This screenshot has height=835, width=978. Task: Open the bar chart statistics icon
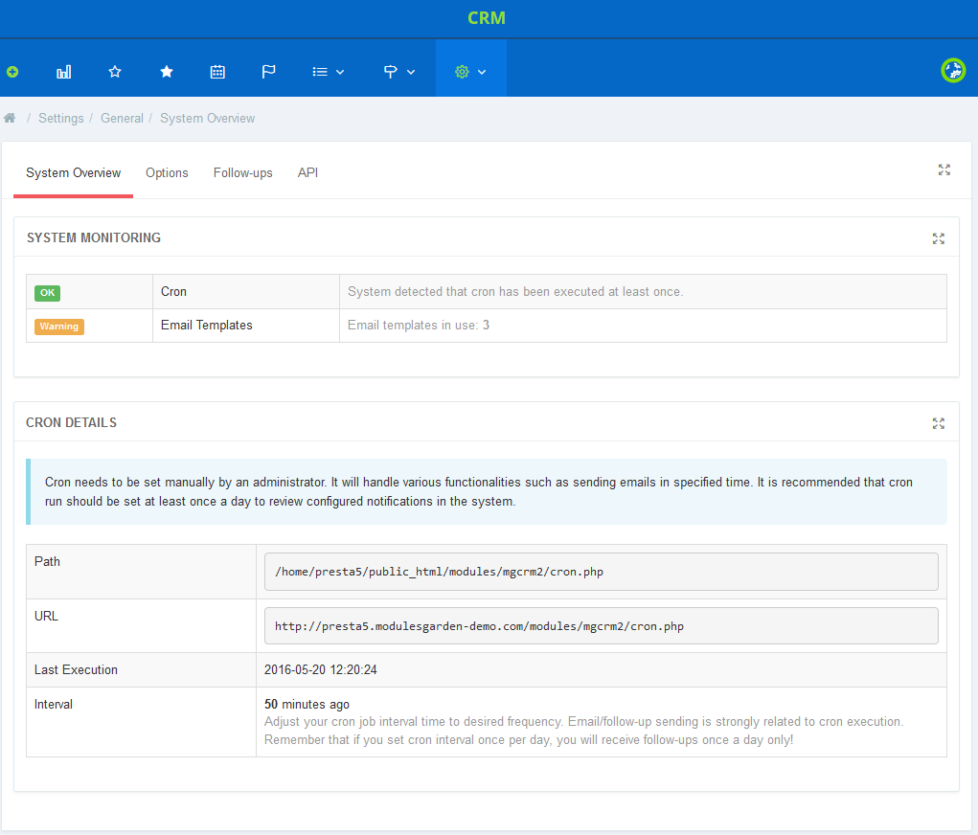click(x=63, y=73)
